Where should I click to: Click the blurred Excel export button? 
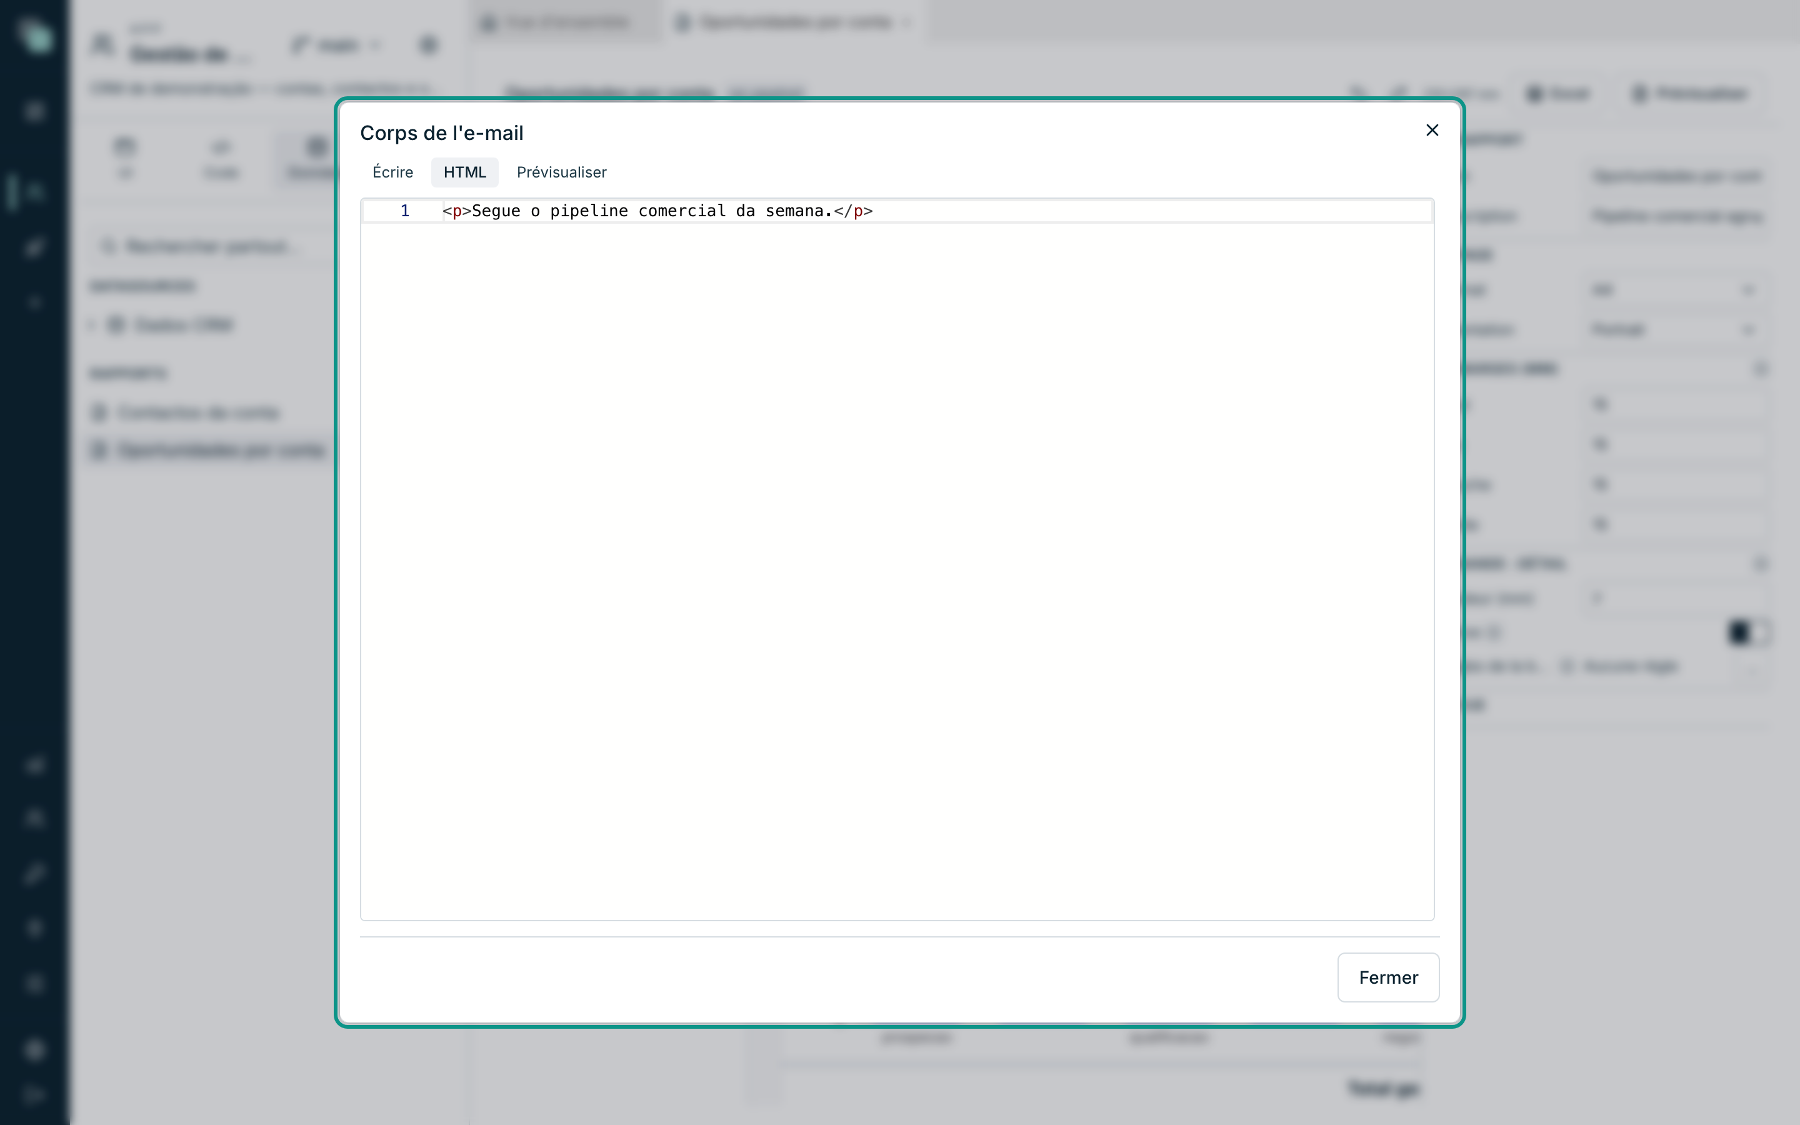tap(1558, 94)
